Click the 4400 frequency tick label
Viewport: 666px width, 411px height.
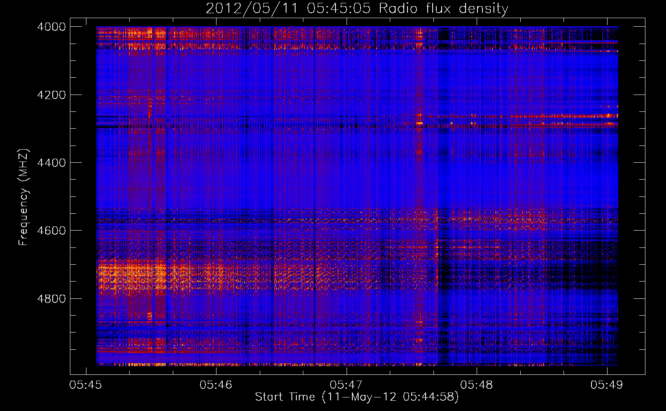click(51, 163)
